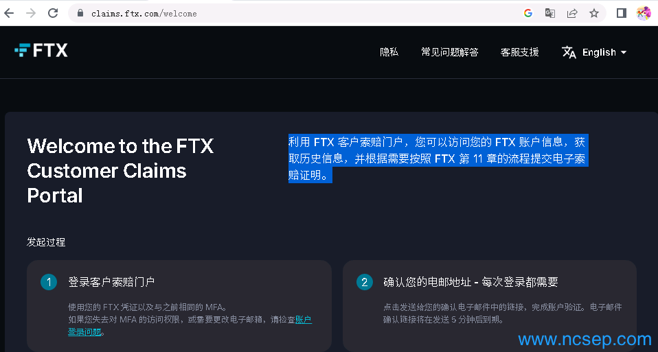Open the 客服支援 support menu item
Image resolution: width=658 pixels, height=352 pixels.
519,52
